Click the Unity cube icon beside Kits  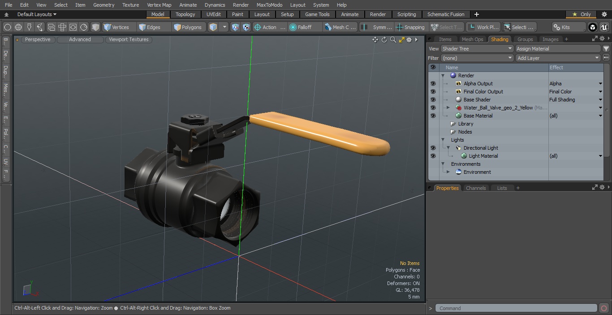[x=592, y=27]
